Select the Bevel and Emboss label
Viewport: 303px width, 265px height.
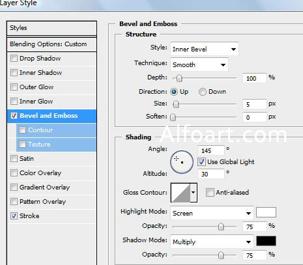(49, 116)
